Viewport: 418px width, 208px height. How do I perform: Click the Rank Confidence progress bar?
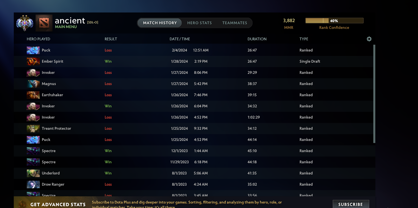click(334, 21)
